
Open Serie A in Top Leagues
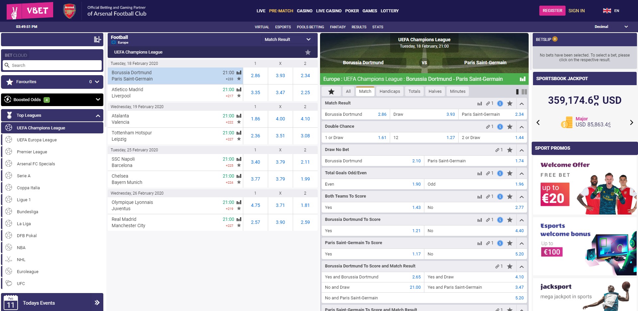click(x=24, y=176)
